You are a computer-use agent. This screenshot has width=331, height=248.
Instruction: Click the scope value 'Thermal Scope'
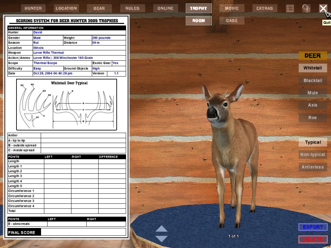(45, 63)
